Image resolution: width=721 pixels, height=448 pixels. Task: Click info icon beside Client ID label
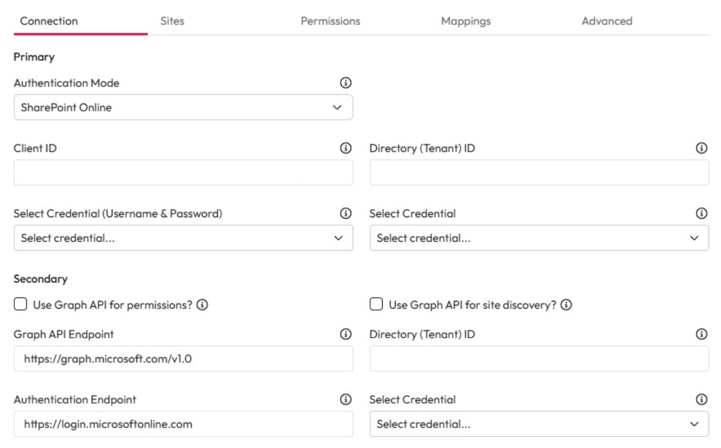tap(345, 148)
